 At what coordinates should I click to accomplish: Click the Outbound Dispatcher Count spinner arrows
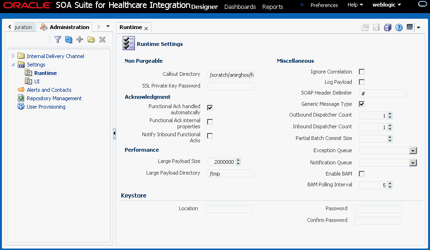(390, 116)
